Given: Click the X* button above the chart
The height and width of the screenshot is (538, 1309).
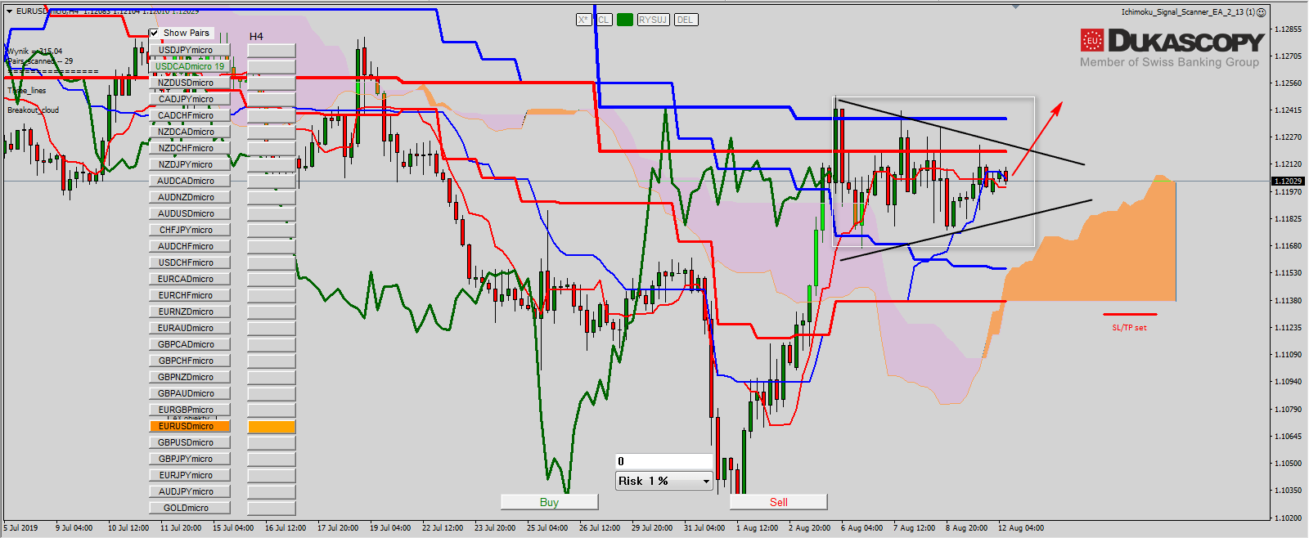Looking at the screenshot, I should coord(583,20).
